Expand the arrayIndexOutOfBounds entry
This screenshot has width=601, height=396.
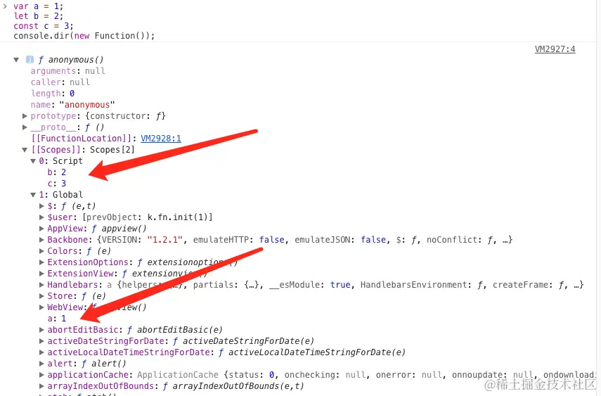point(41,386)
